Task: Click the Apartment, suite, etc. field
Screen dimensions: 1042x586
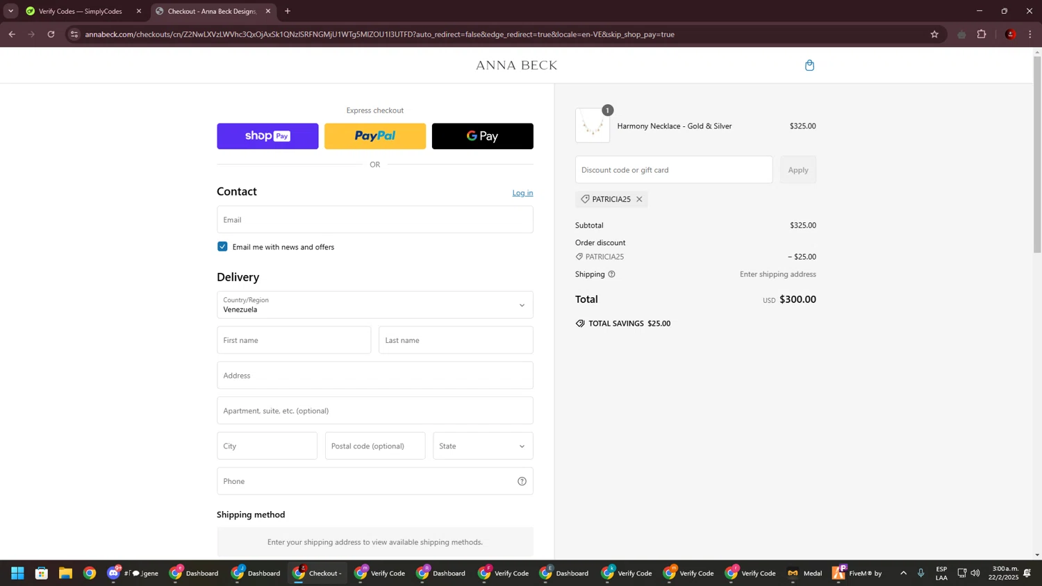Action: click(x=375, y=410)
